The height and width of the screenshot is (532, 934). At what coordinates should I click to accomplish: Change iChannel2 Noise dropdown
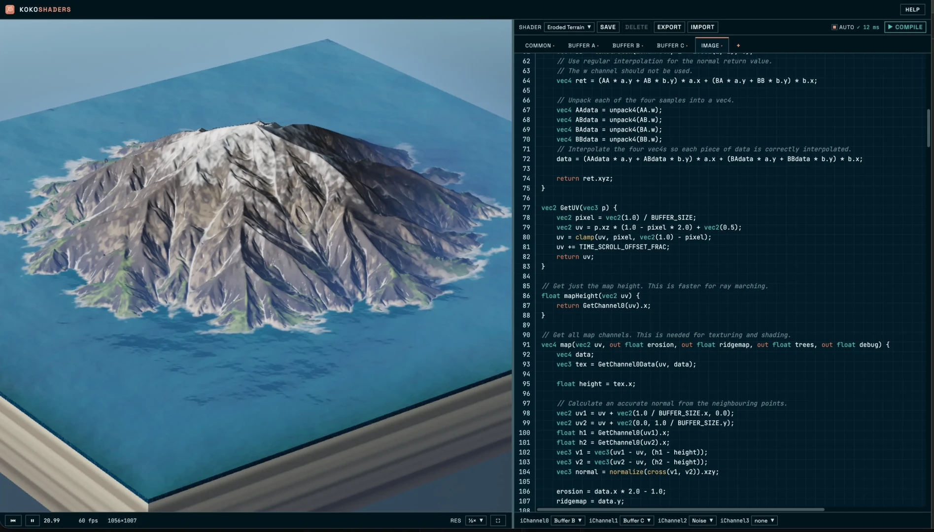tap(702, 521)
